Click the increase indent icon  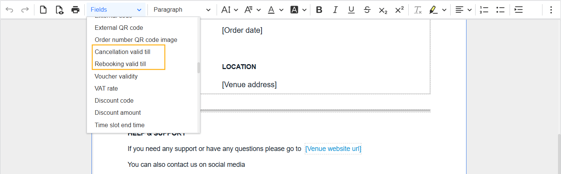(519, 10)
